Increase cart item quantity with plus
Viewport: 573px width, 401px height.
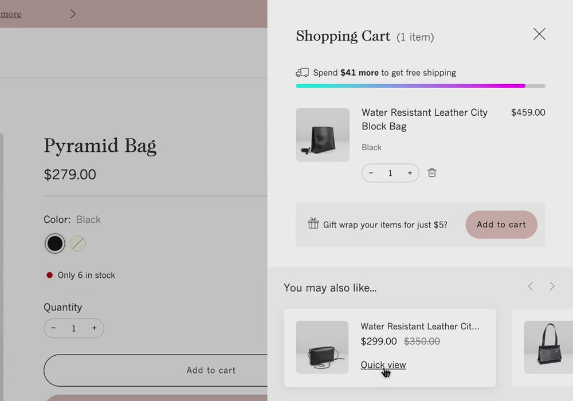[410, 173]
